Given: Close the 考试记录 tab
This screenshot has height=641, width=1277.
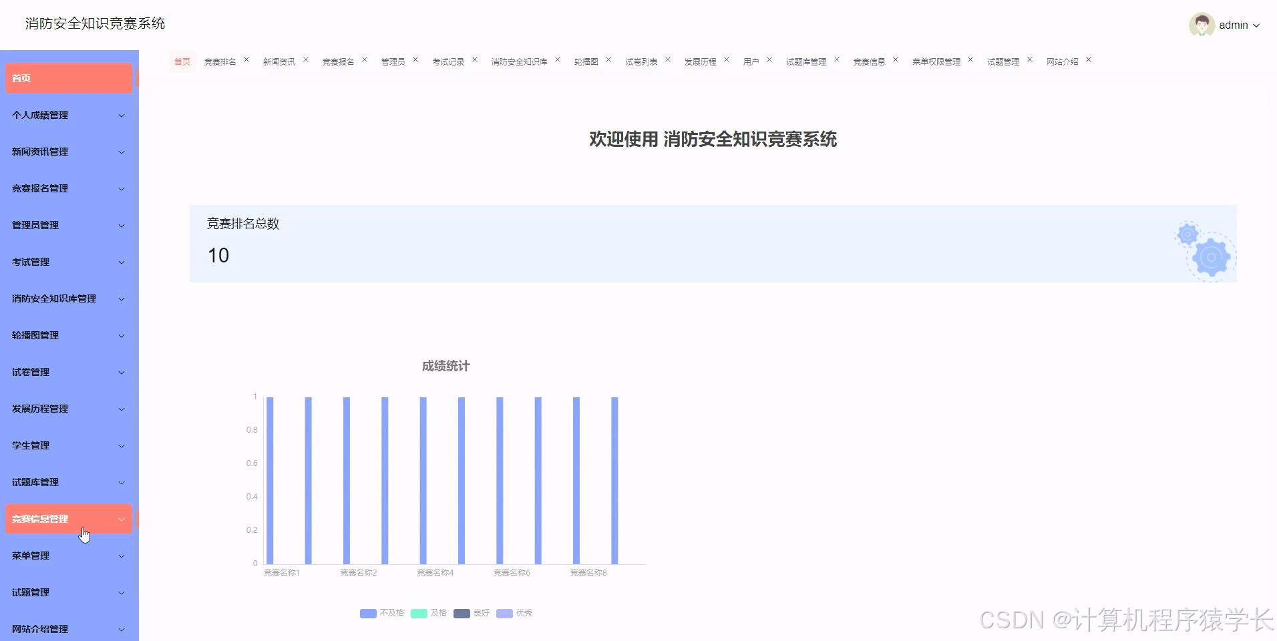Looking at the screenshot, I should point(475,60).
